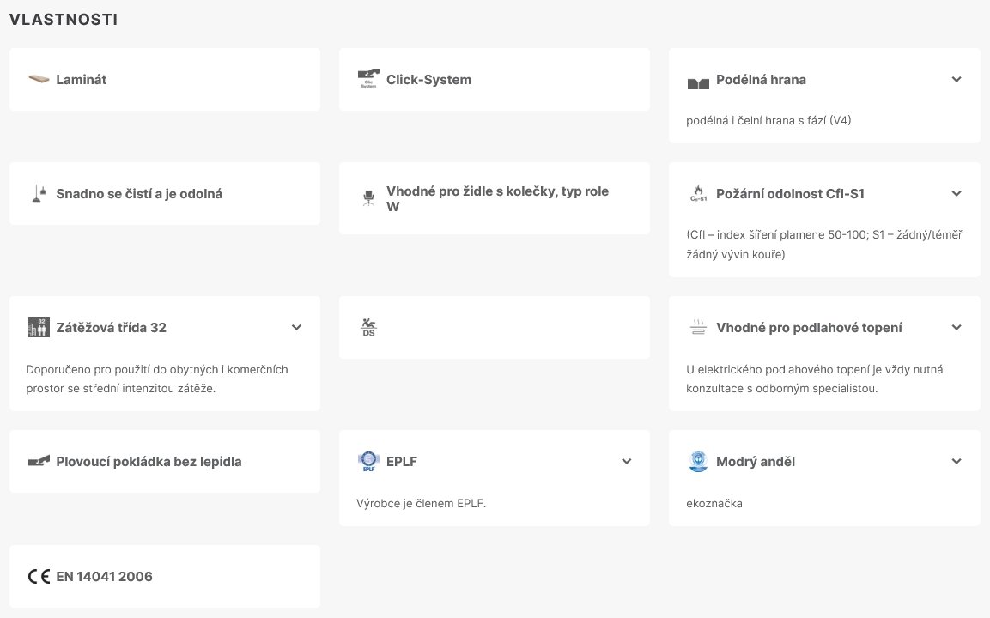The width and height of the screenshot is (990, 618).
Task: Toggle the Vhodné pro podlahové topení chevron
Action: pos(957,328)
